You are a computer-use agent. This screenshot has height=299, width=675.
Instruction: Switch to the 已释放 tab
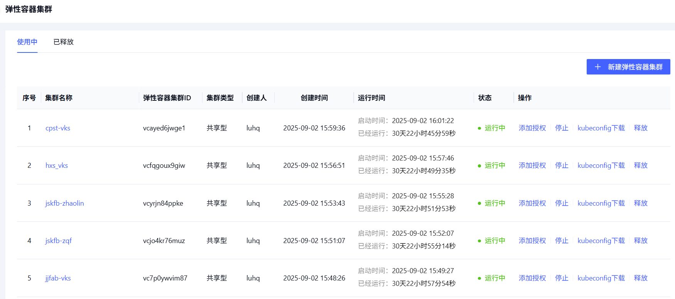click(x=63, y=42)
